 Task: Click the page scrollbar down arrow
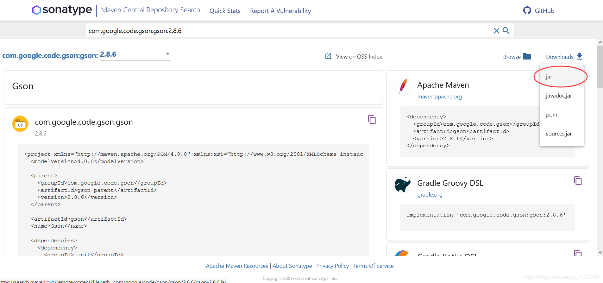point(600,252)
